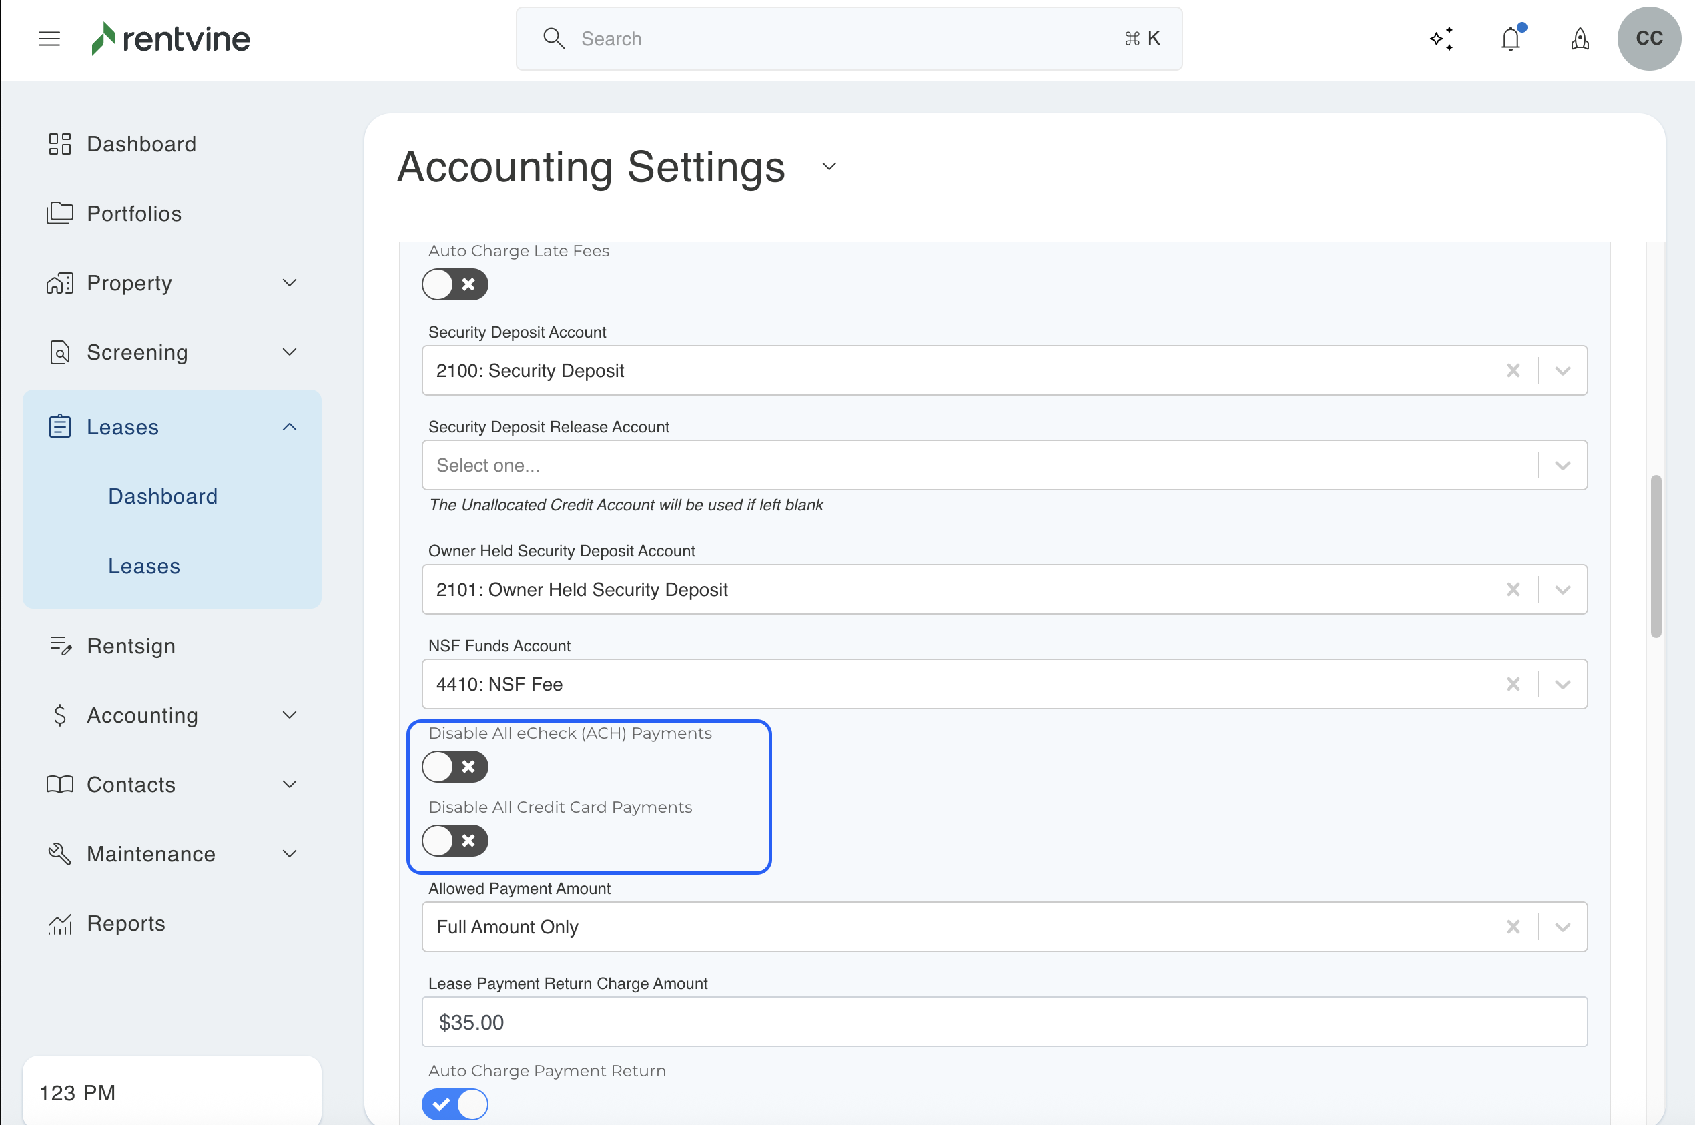The image size is (1695, 1125).
Task: Open the hamburger menu icon
Action: pos(49,39)
